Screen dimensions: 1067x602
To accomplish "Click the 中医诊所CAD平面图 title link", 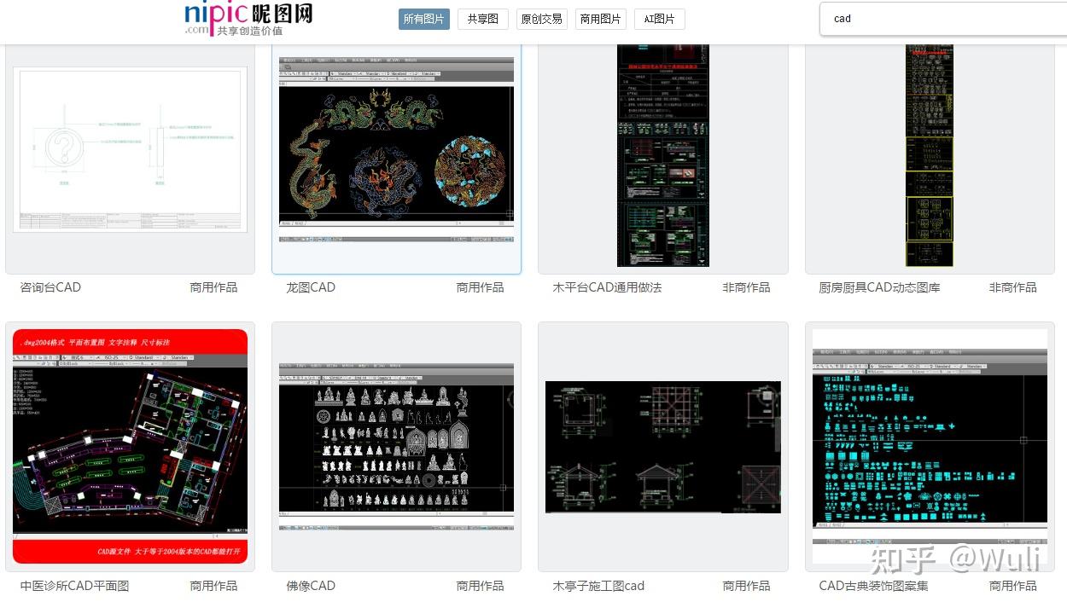I will point(74,586).
